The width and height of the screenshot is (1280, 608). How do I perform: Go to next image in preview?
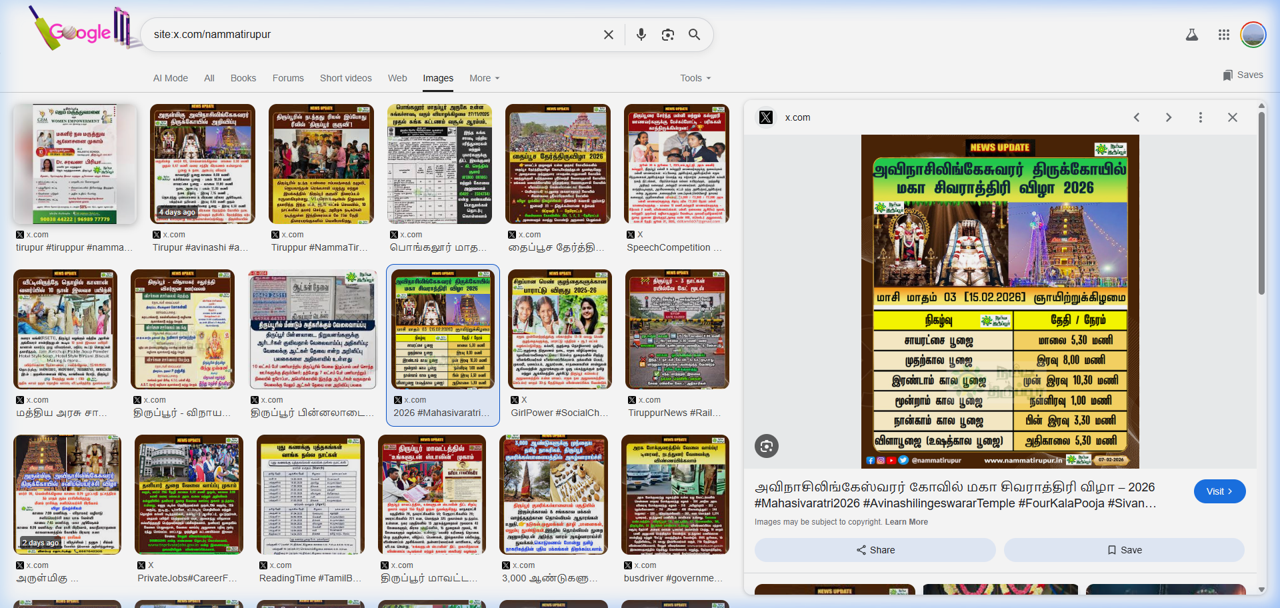coord(1168,117)
